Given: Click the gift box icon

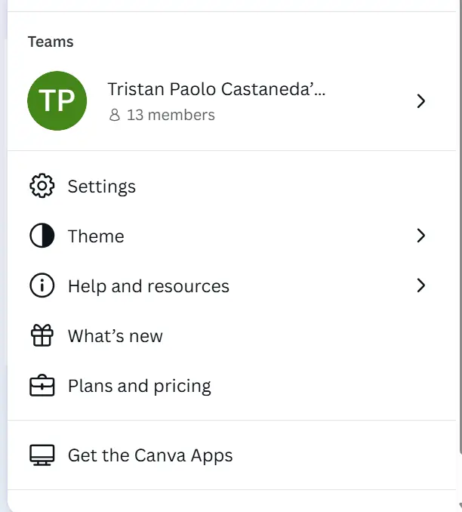Looking at the screenshot, I should [x=42, y=335].
